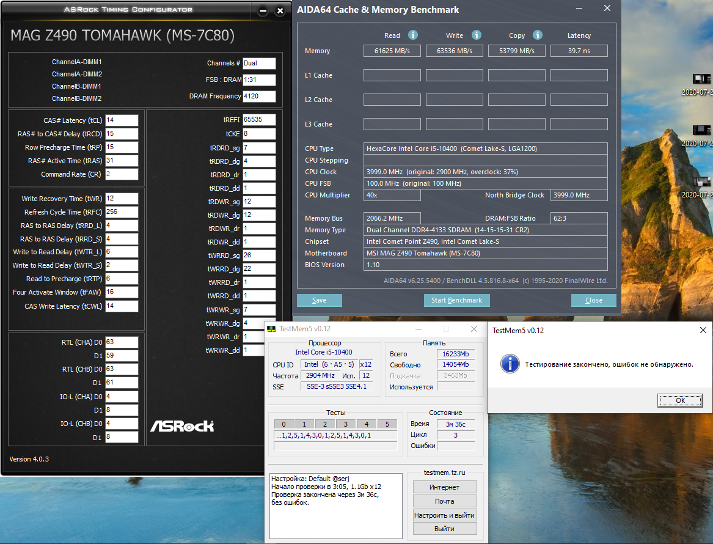
Task: Minimize the ASRock Timing Configurator window
Action: click(x=263, y=11)
